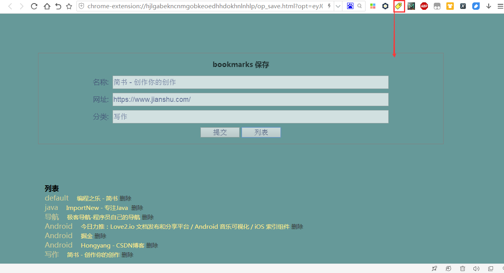Screen dimensions: 504x273
Task: Reload the current page
Action: coord(34,6)
